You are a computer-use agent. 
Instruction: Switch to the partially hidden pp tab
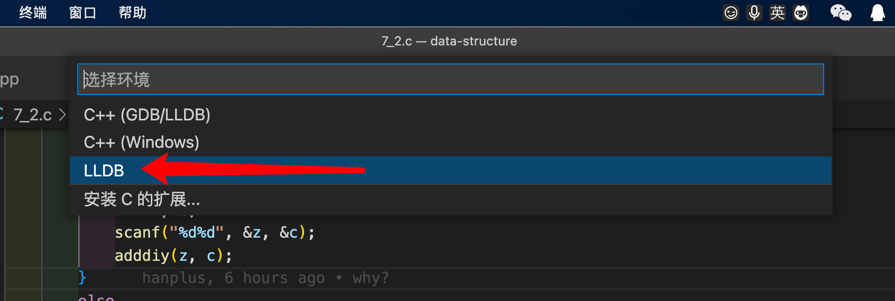click(x=9, y=79)
